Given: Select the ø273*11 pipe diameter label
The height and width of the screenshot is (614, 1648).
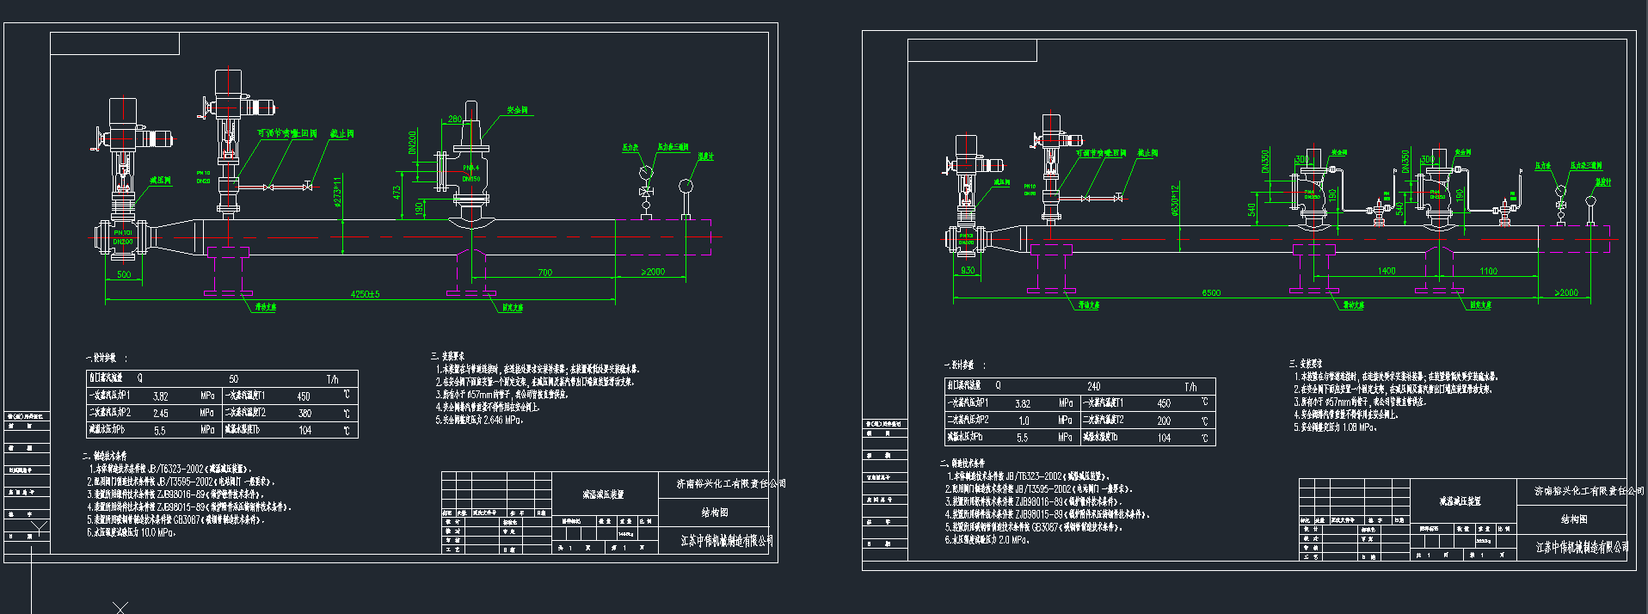Looking at the screenshot, I should tap(337, 192).
